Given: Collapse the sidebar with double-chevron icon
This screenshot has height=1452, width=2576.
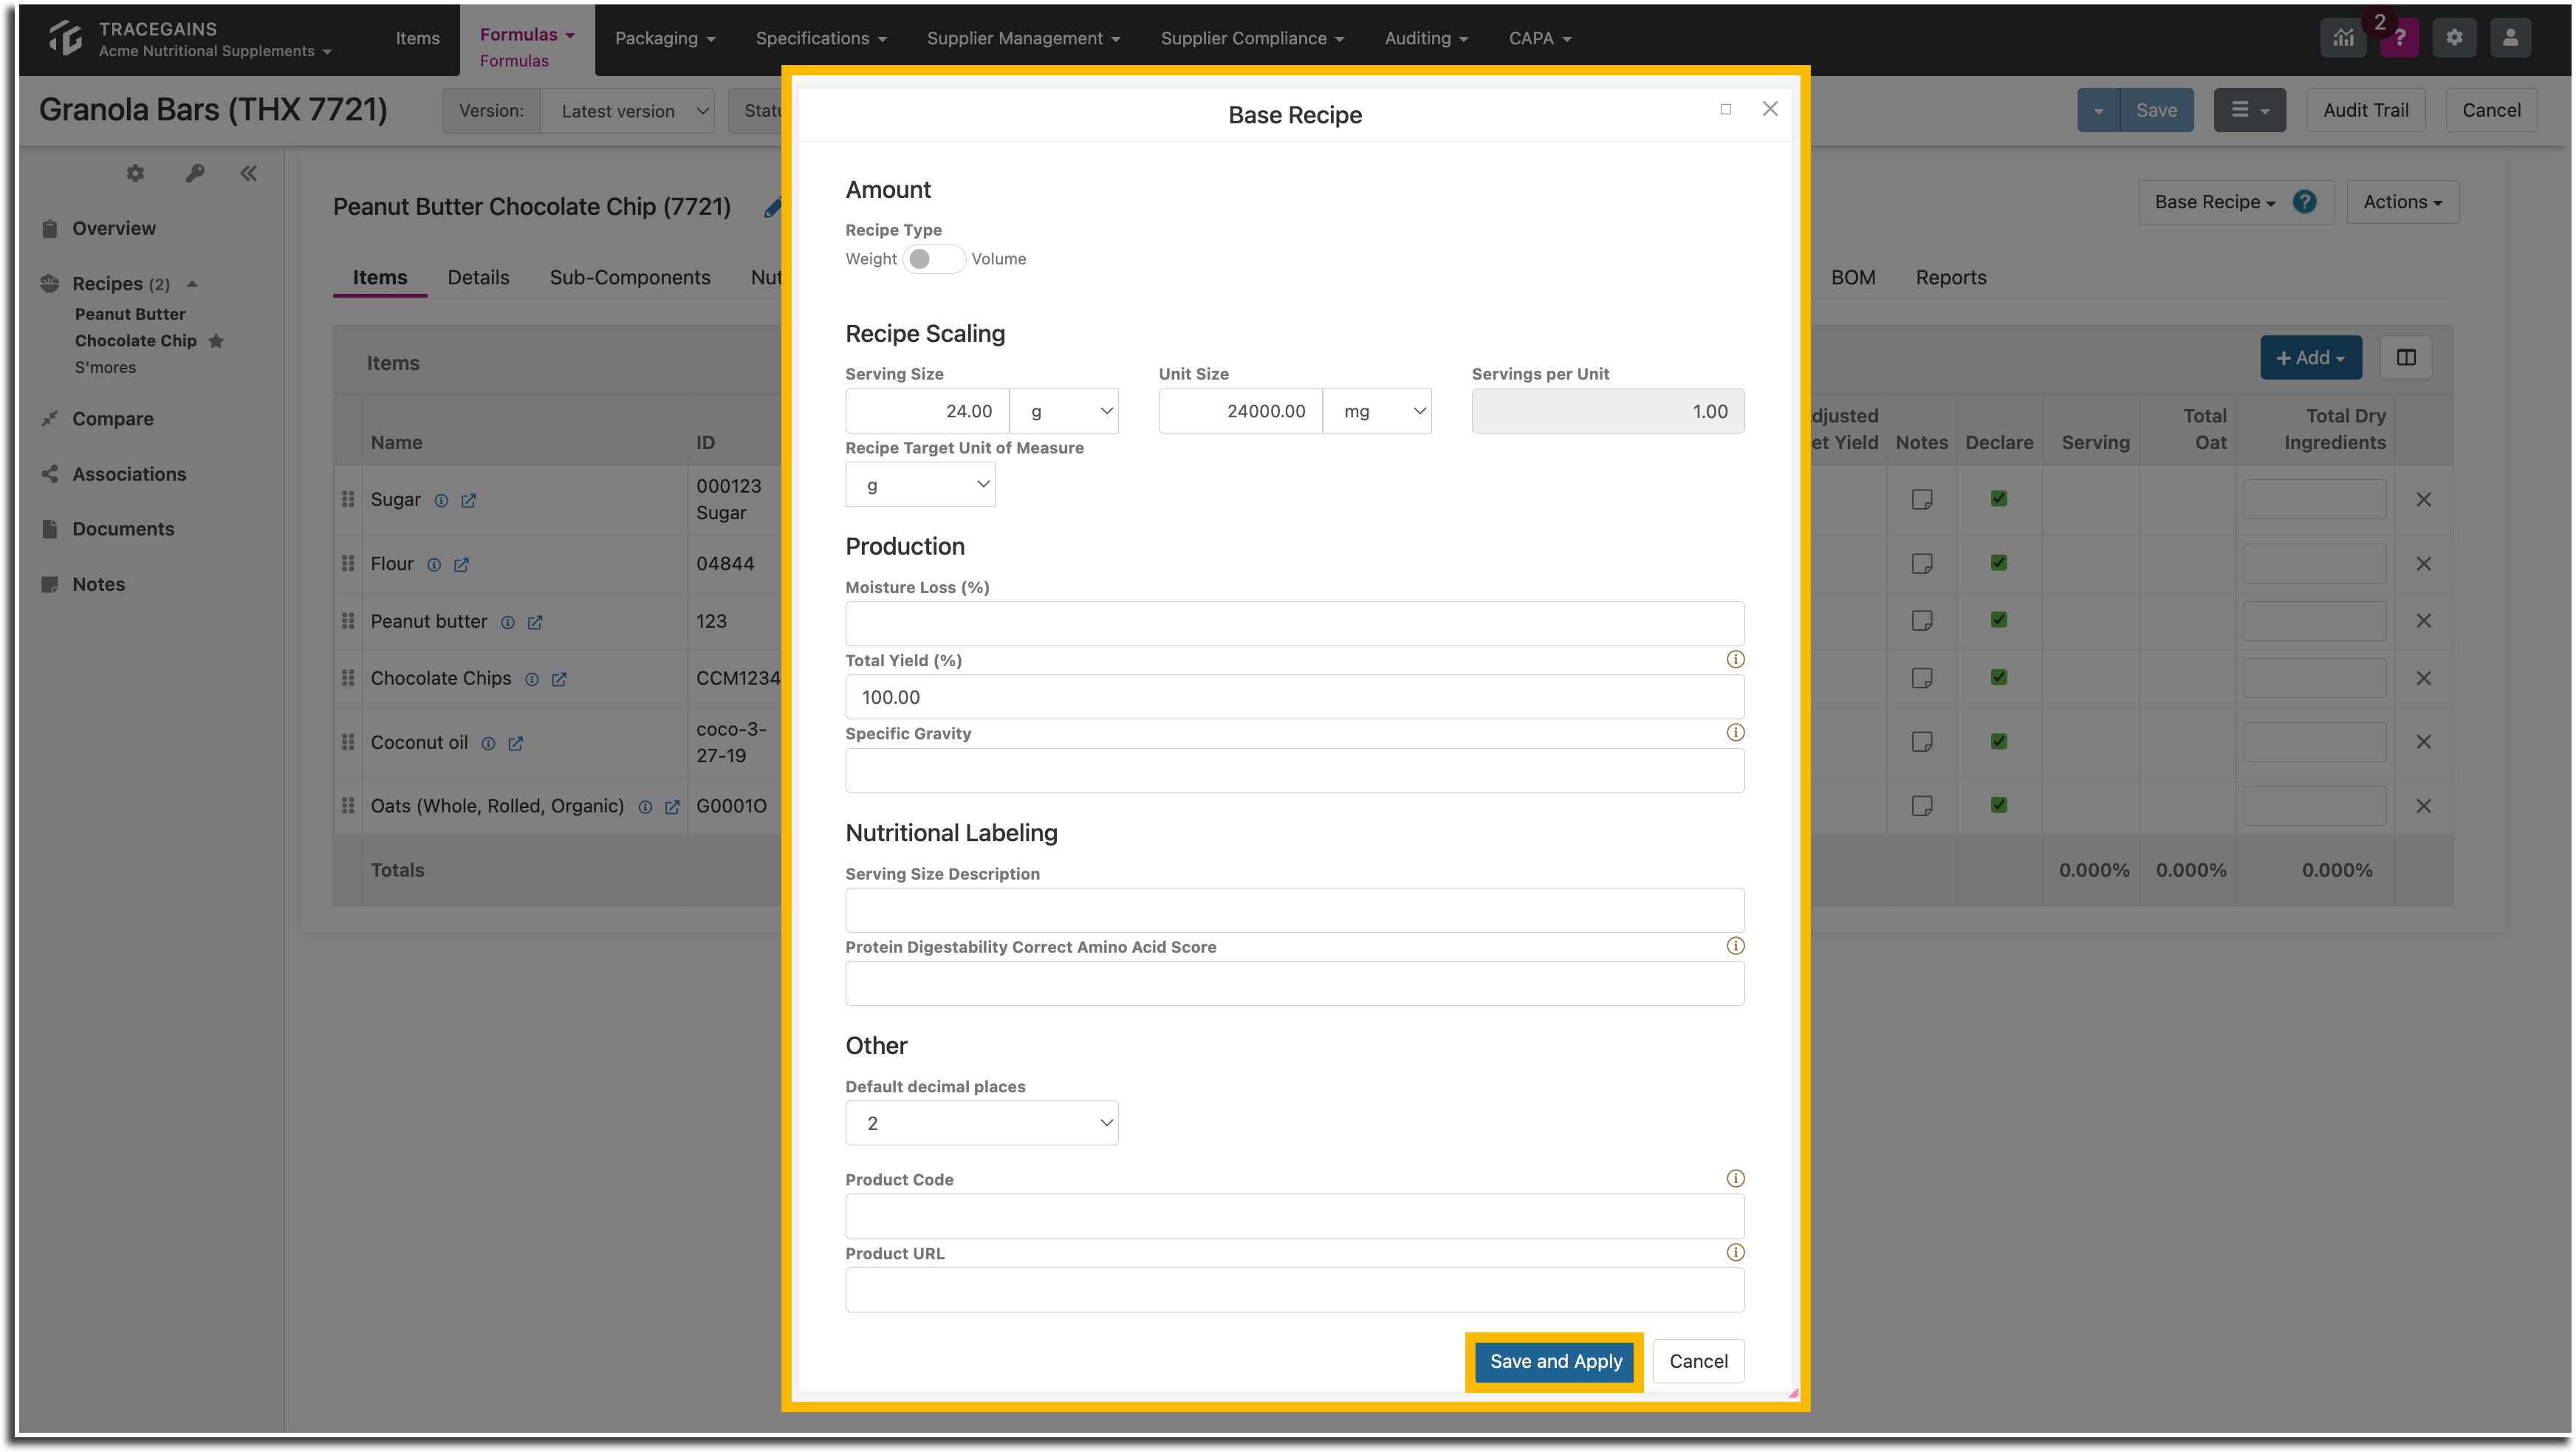Looking at the screenshot, I should tap(248, 174).
